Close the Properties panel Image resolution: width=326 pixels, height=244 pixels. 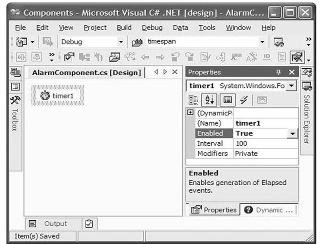[x=292, y=72]
